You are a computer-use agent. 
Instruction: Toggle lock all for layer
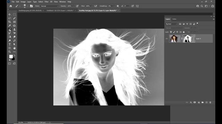[x=183, y=32]
